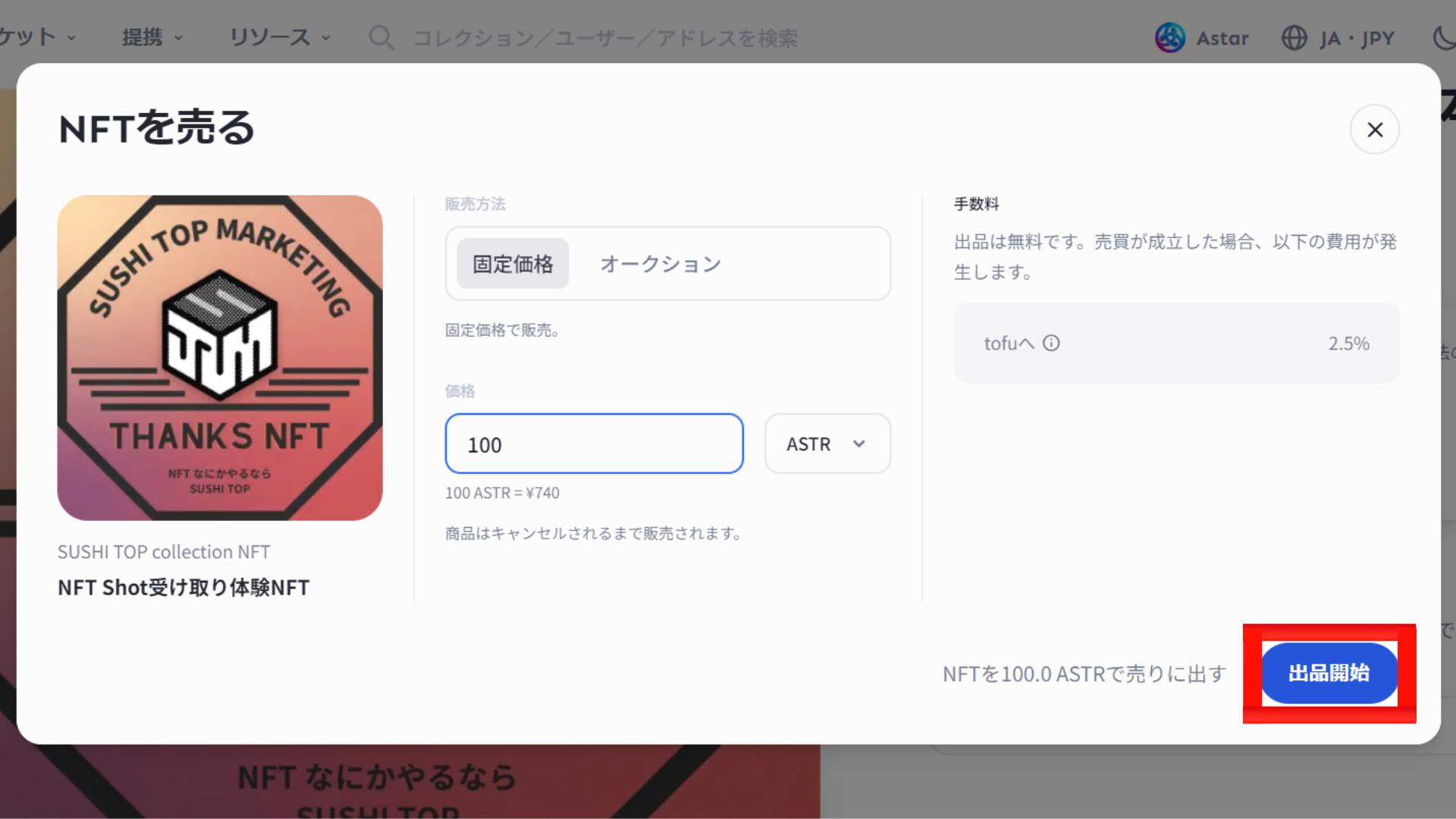The image size is (1456, 819).
Task: Click the info icon next to tofuへ
Action: [1051, 344]
